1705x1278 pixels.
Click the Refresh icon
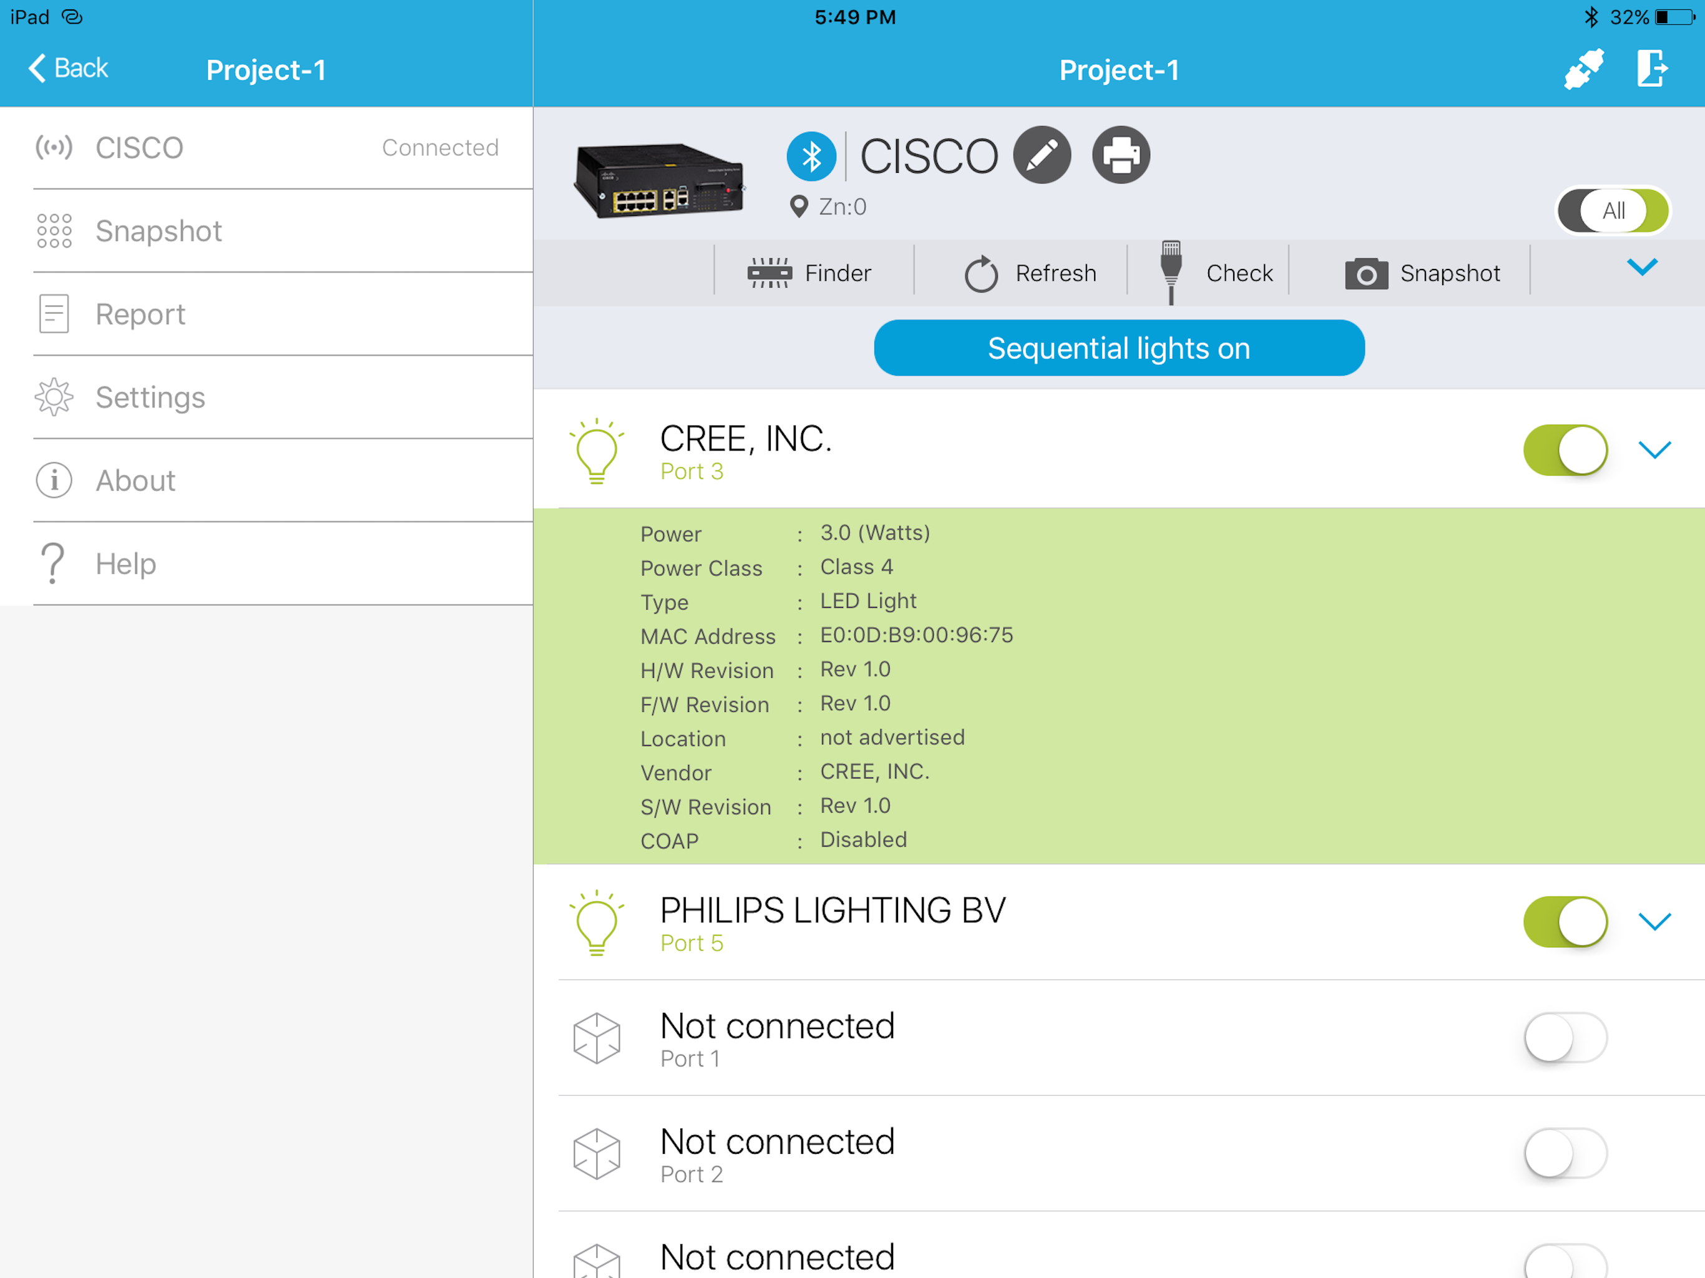[981, 274]
